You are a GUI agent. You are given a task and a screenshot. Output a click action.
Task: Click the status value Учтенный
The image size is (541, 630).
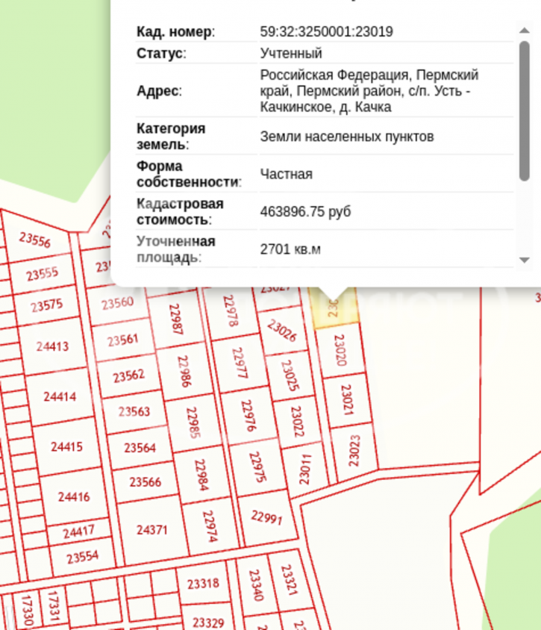(291, 54)
